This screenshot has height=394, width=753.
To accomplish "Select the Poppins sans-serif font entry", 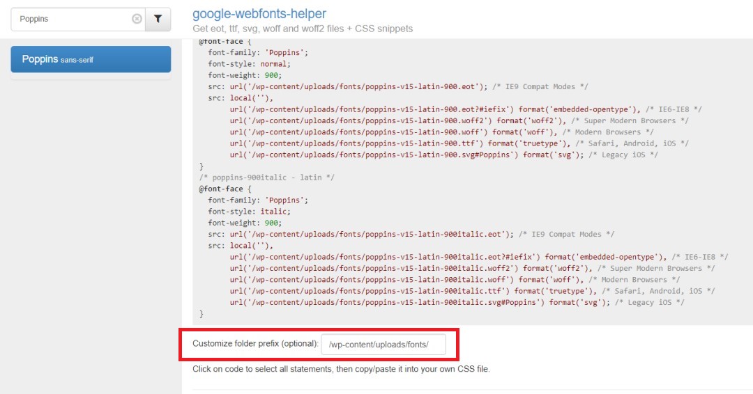I will coord(91,59).
